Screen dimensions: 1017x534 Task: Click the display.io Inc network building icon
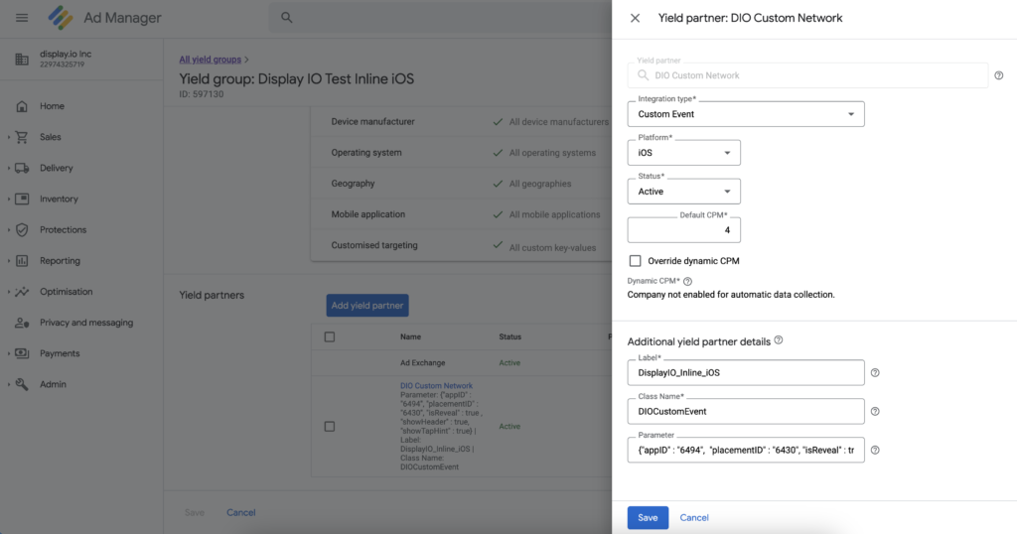(x=22, y=59)
